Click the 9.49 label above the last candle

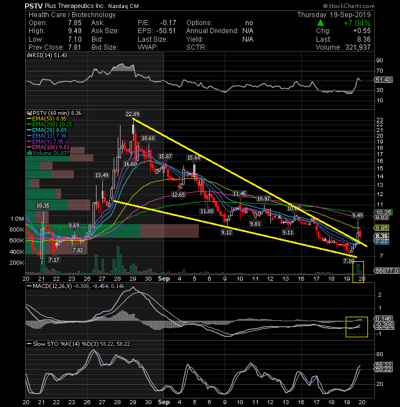point(358,215)
